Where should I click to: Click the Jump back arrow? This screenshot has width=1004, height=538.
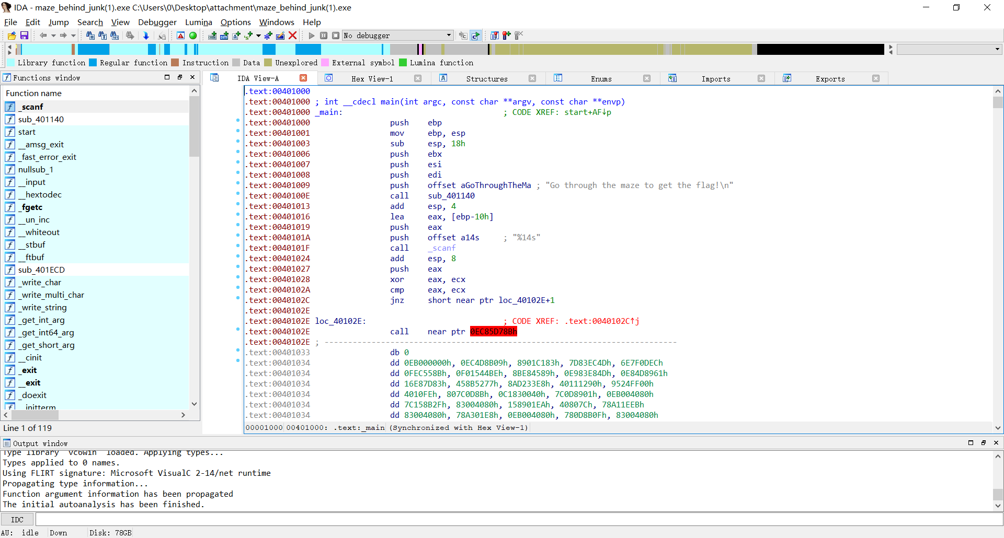43,36
